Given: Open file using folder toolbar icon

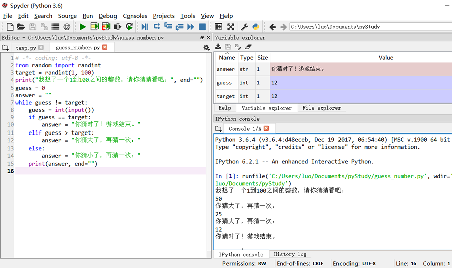Looking at the screenshot, I should click(x=21, y=27).
